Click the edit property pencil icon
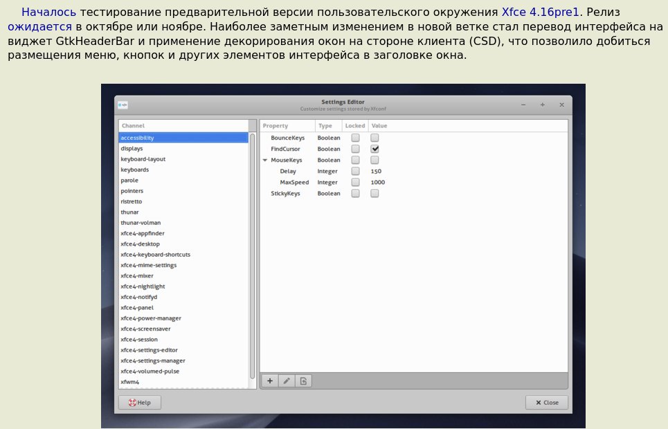 [x=287, y=381]
